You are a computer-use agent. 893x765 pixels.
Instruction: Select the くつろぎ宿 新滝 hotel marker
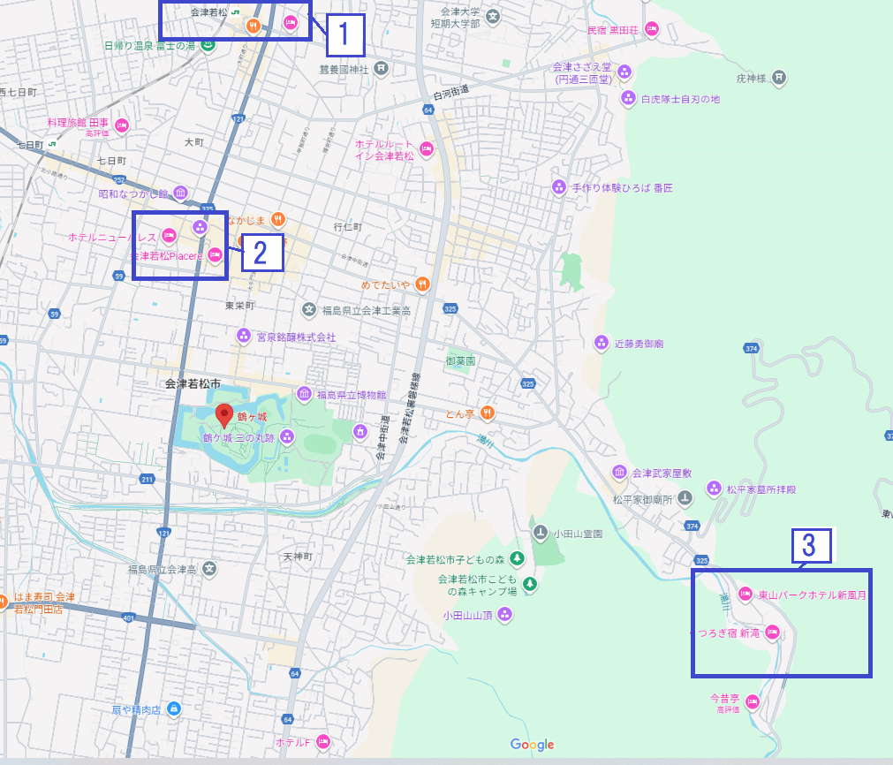click(772, 632)
